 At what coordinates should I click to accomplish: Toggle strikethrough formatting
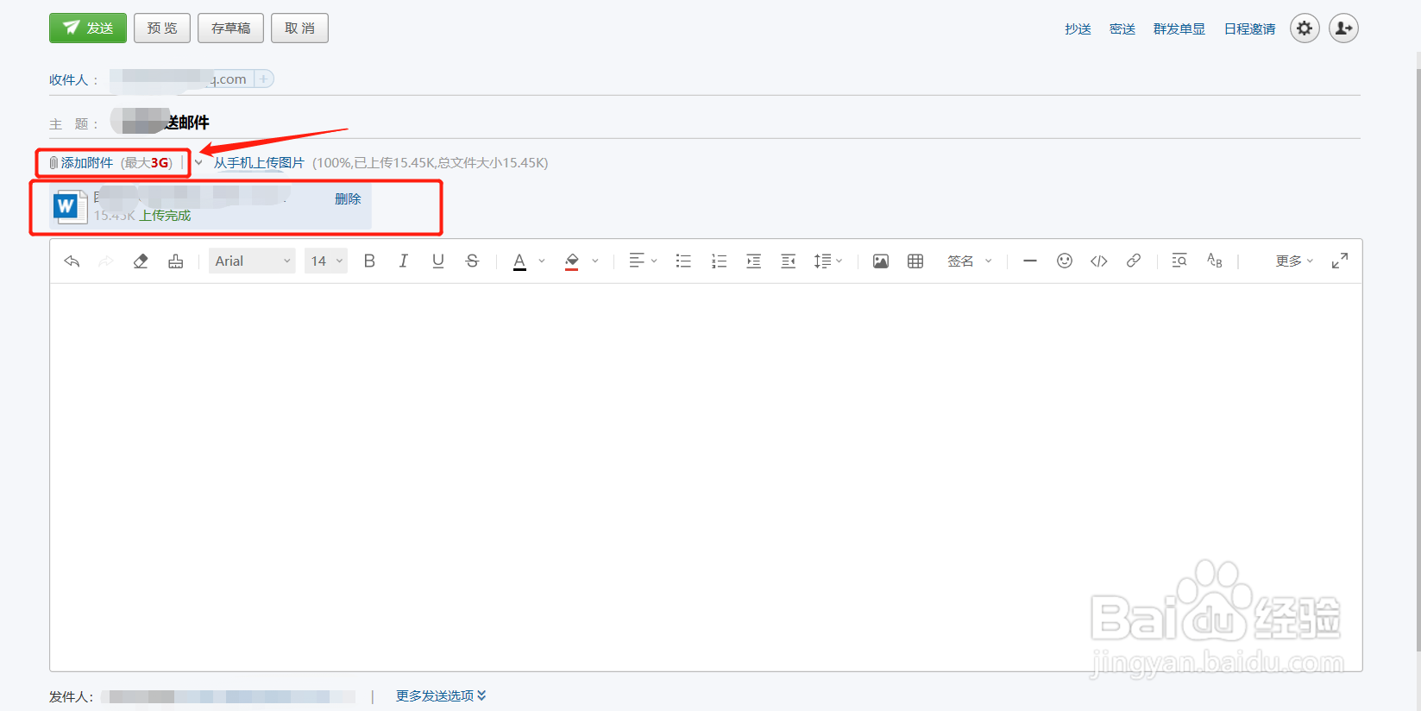pos(472,261)
